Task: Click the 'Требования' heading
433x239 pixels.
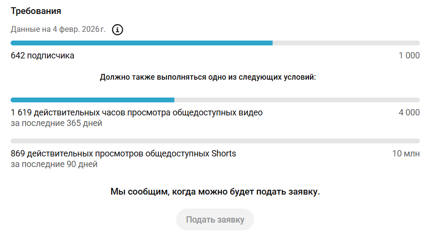Action: point(36,11)
